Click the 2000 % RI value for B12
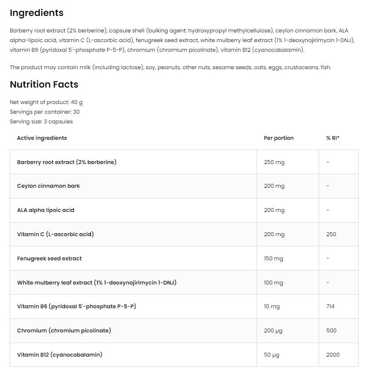The height and width of the screenshot is (376, 368). coord(333,355)
